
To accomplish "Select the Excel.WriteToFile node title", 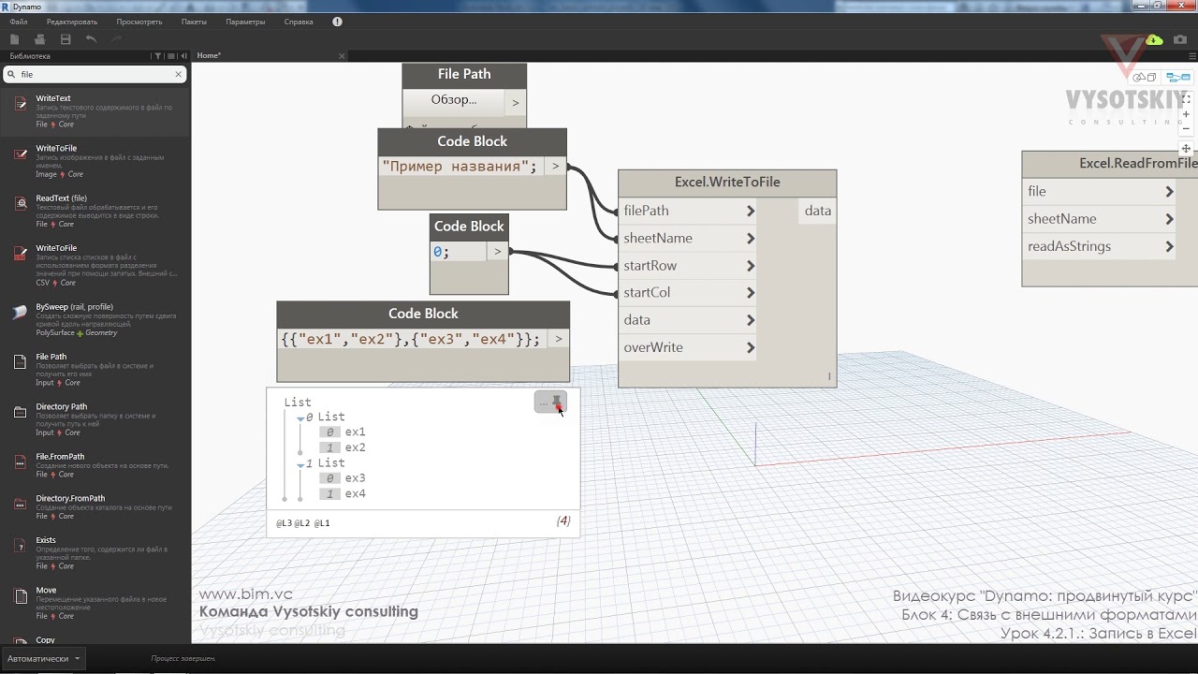I will 727,182.
